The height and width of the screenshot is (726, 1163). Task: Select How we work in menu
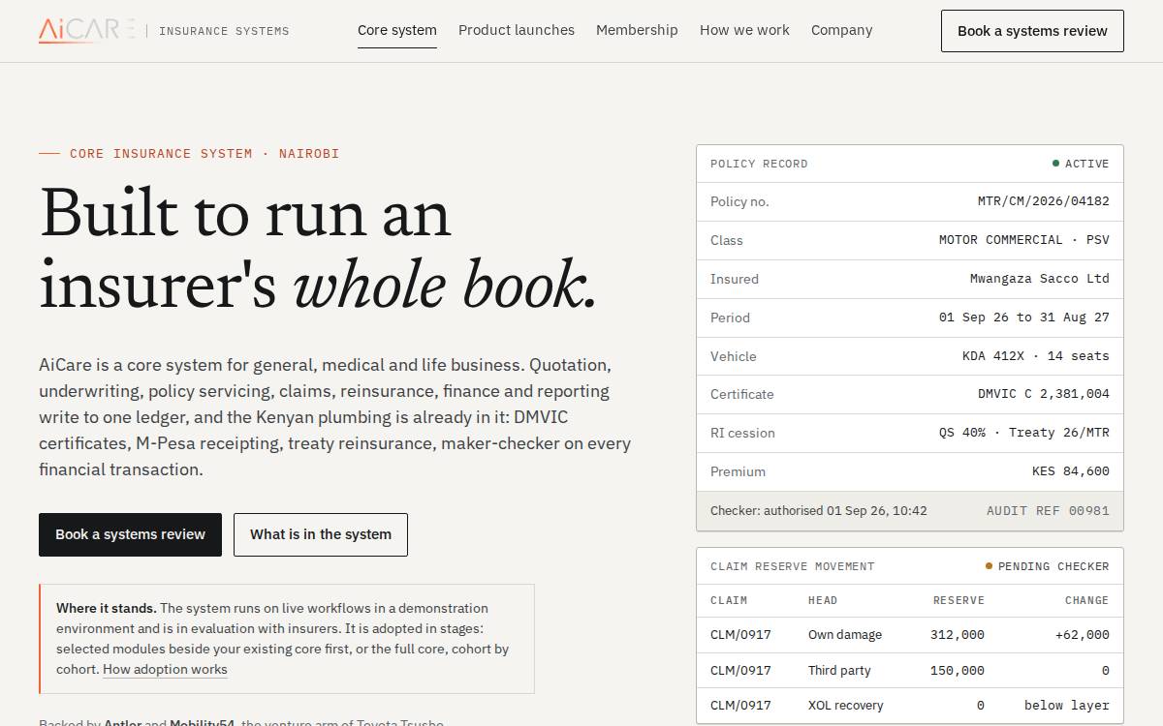pos(744,30)
